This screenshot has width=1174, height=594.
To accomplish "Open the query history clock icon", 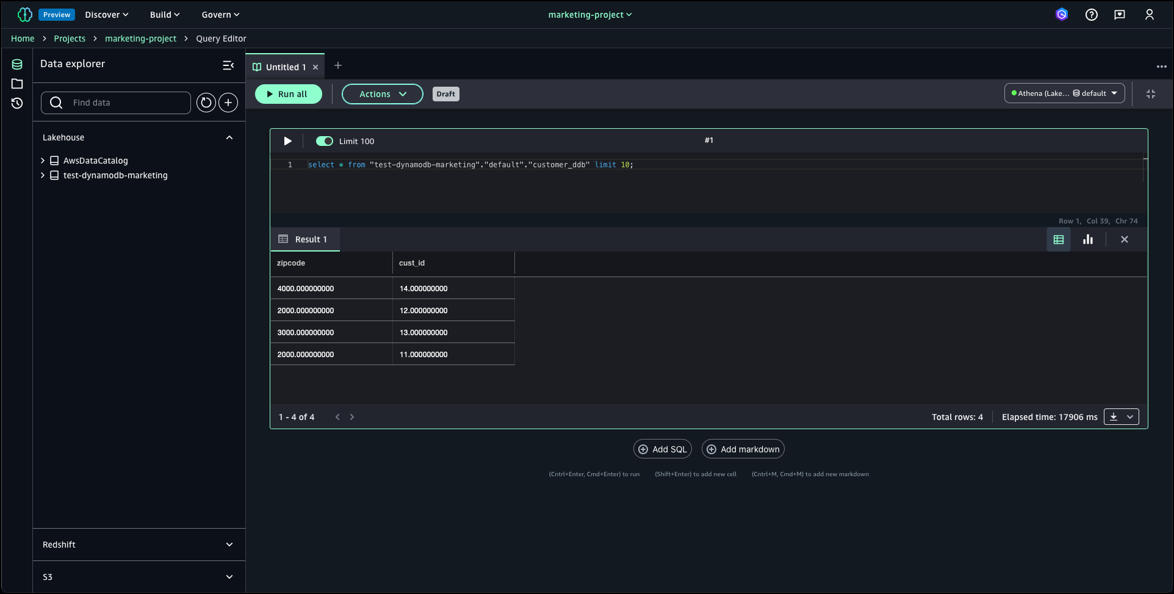I will point(17,103).
